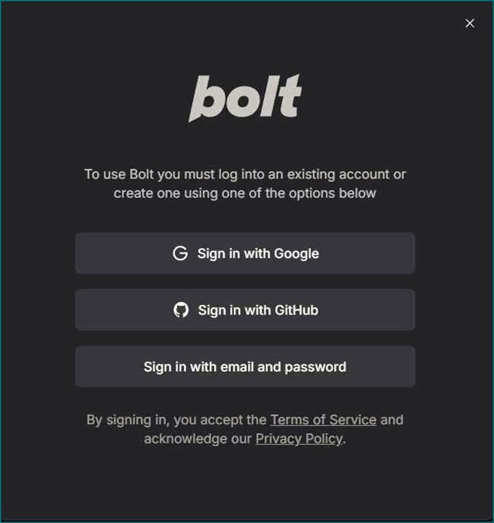Open the Privacy Policy link
494x523 pixels.
tap(298, 438)
